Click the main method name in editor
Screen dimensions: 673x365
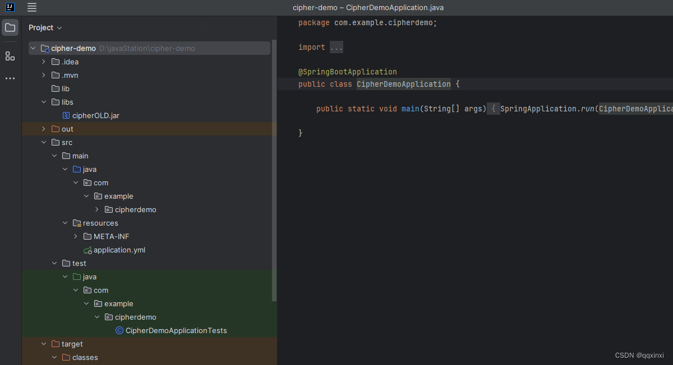411,109
